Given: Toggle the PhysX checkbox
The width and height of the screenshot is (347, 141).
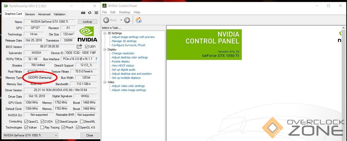Looking at the screenshot, I should click(x=63, y=127).
